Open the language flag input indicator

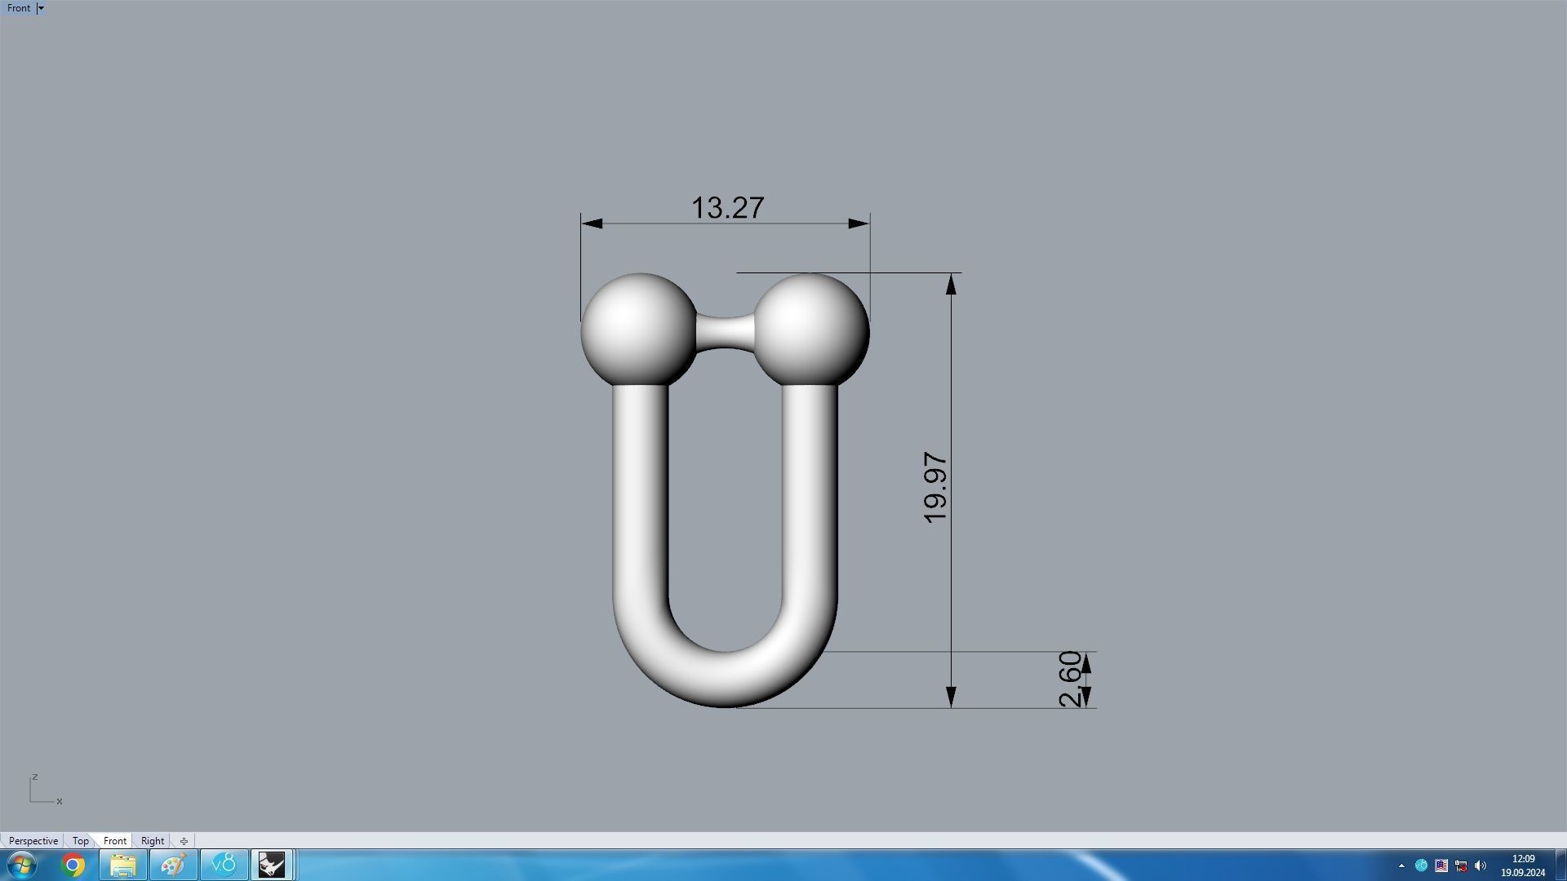pyautogui.click(x=1441, y=866)
